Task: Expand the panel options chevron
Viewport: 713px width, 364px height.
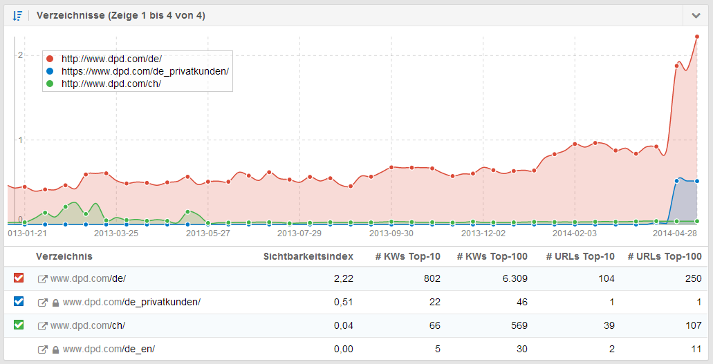Action: tap(695, 15)
